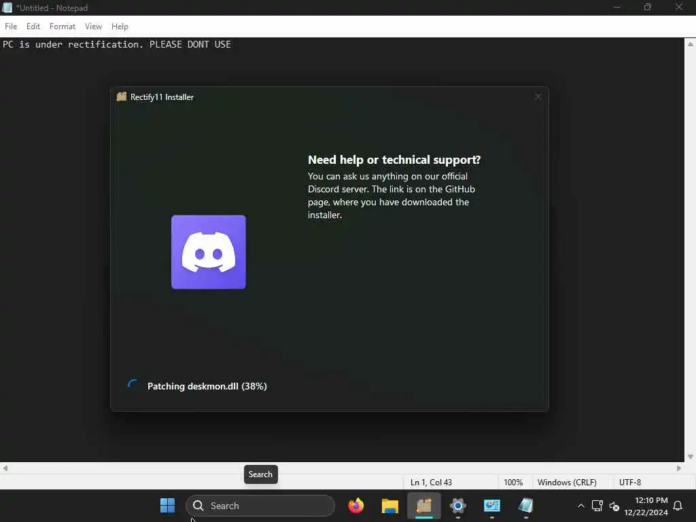This screenshot has height=522, width=696.
Task: Open Settings gear from the taskbar
Action: 457,506
